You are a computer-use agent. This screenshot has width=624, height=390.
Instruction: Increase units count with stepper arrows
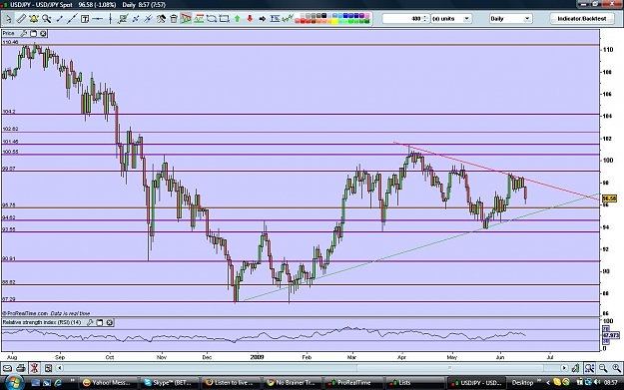pos(425,17)
